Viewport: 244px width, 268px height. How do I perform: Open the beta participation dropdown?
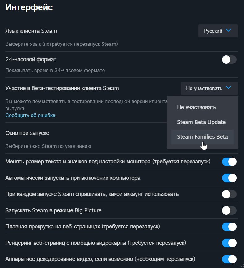coord(209,88)
